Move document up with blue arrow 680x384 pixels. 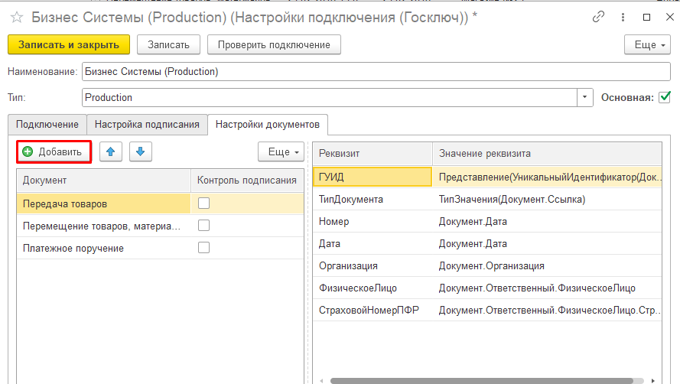[x=111, y=152]
